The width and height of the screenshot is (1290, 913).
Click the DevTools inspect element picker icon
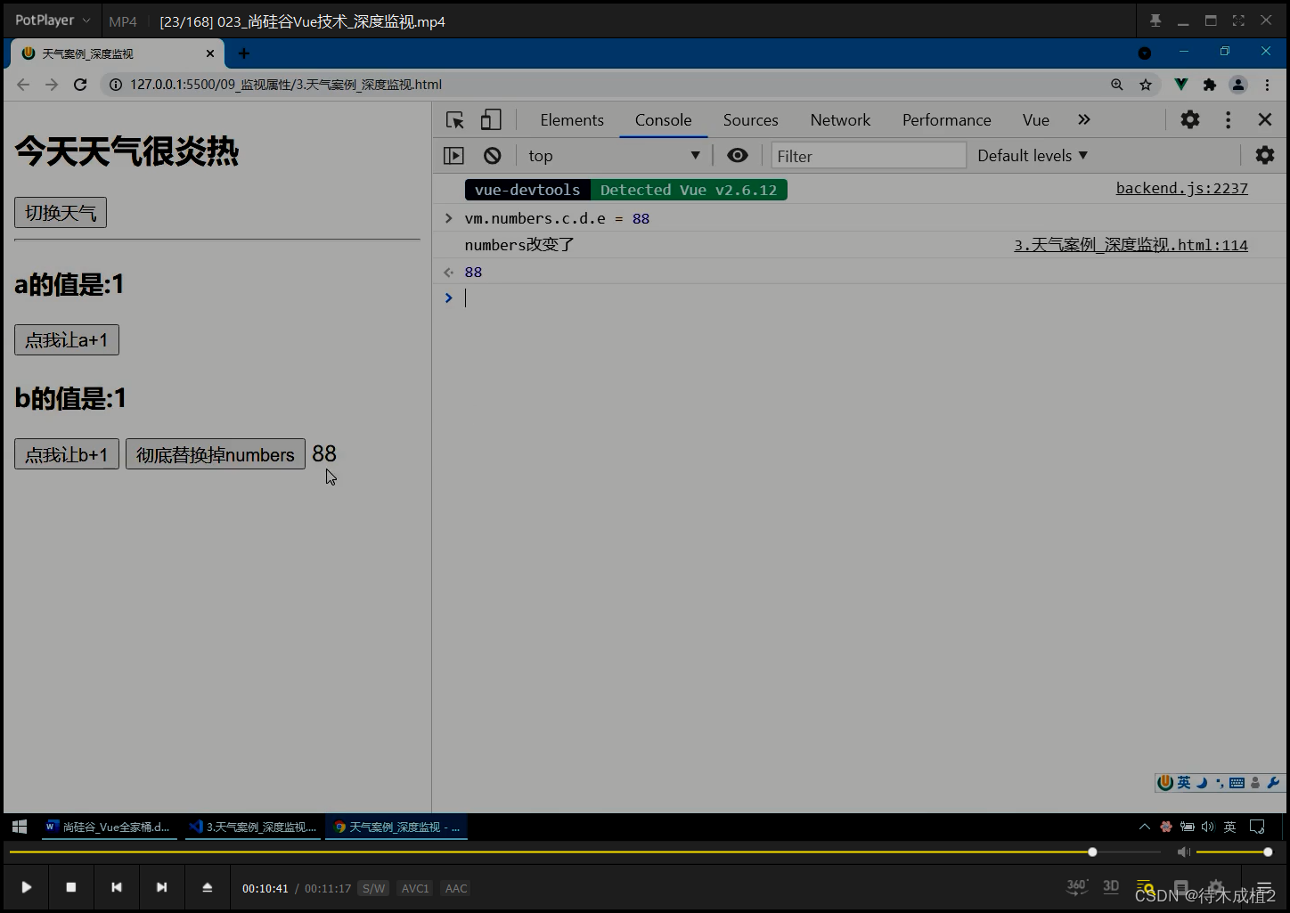(x=455, y=120)
